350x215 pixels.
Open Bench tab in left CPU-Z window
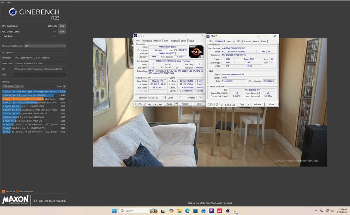coord(183,41)
